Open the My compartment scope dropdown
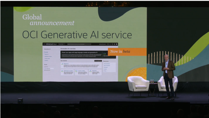The width and height of the screenshot is (209, 118). tap(49, 69)
